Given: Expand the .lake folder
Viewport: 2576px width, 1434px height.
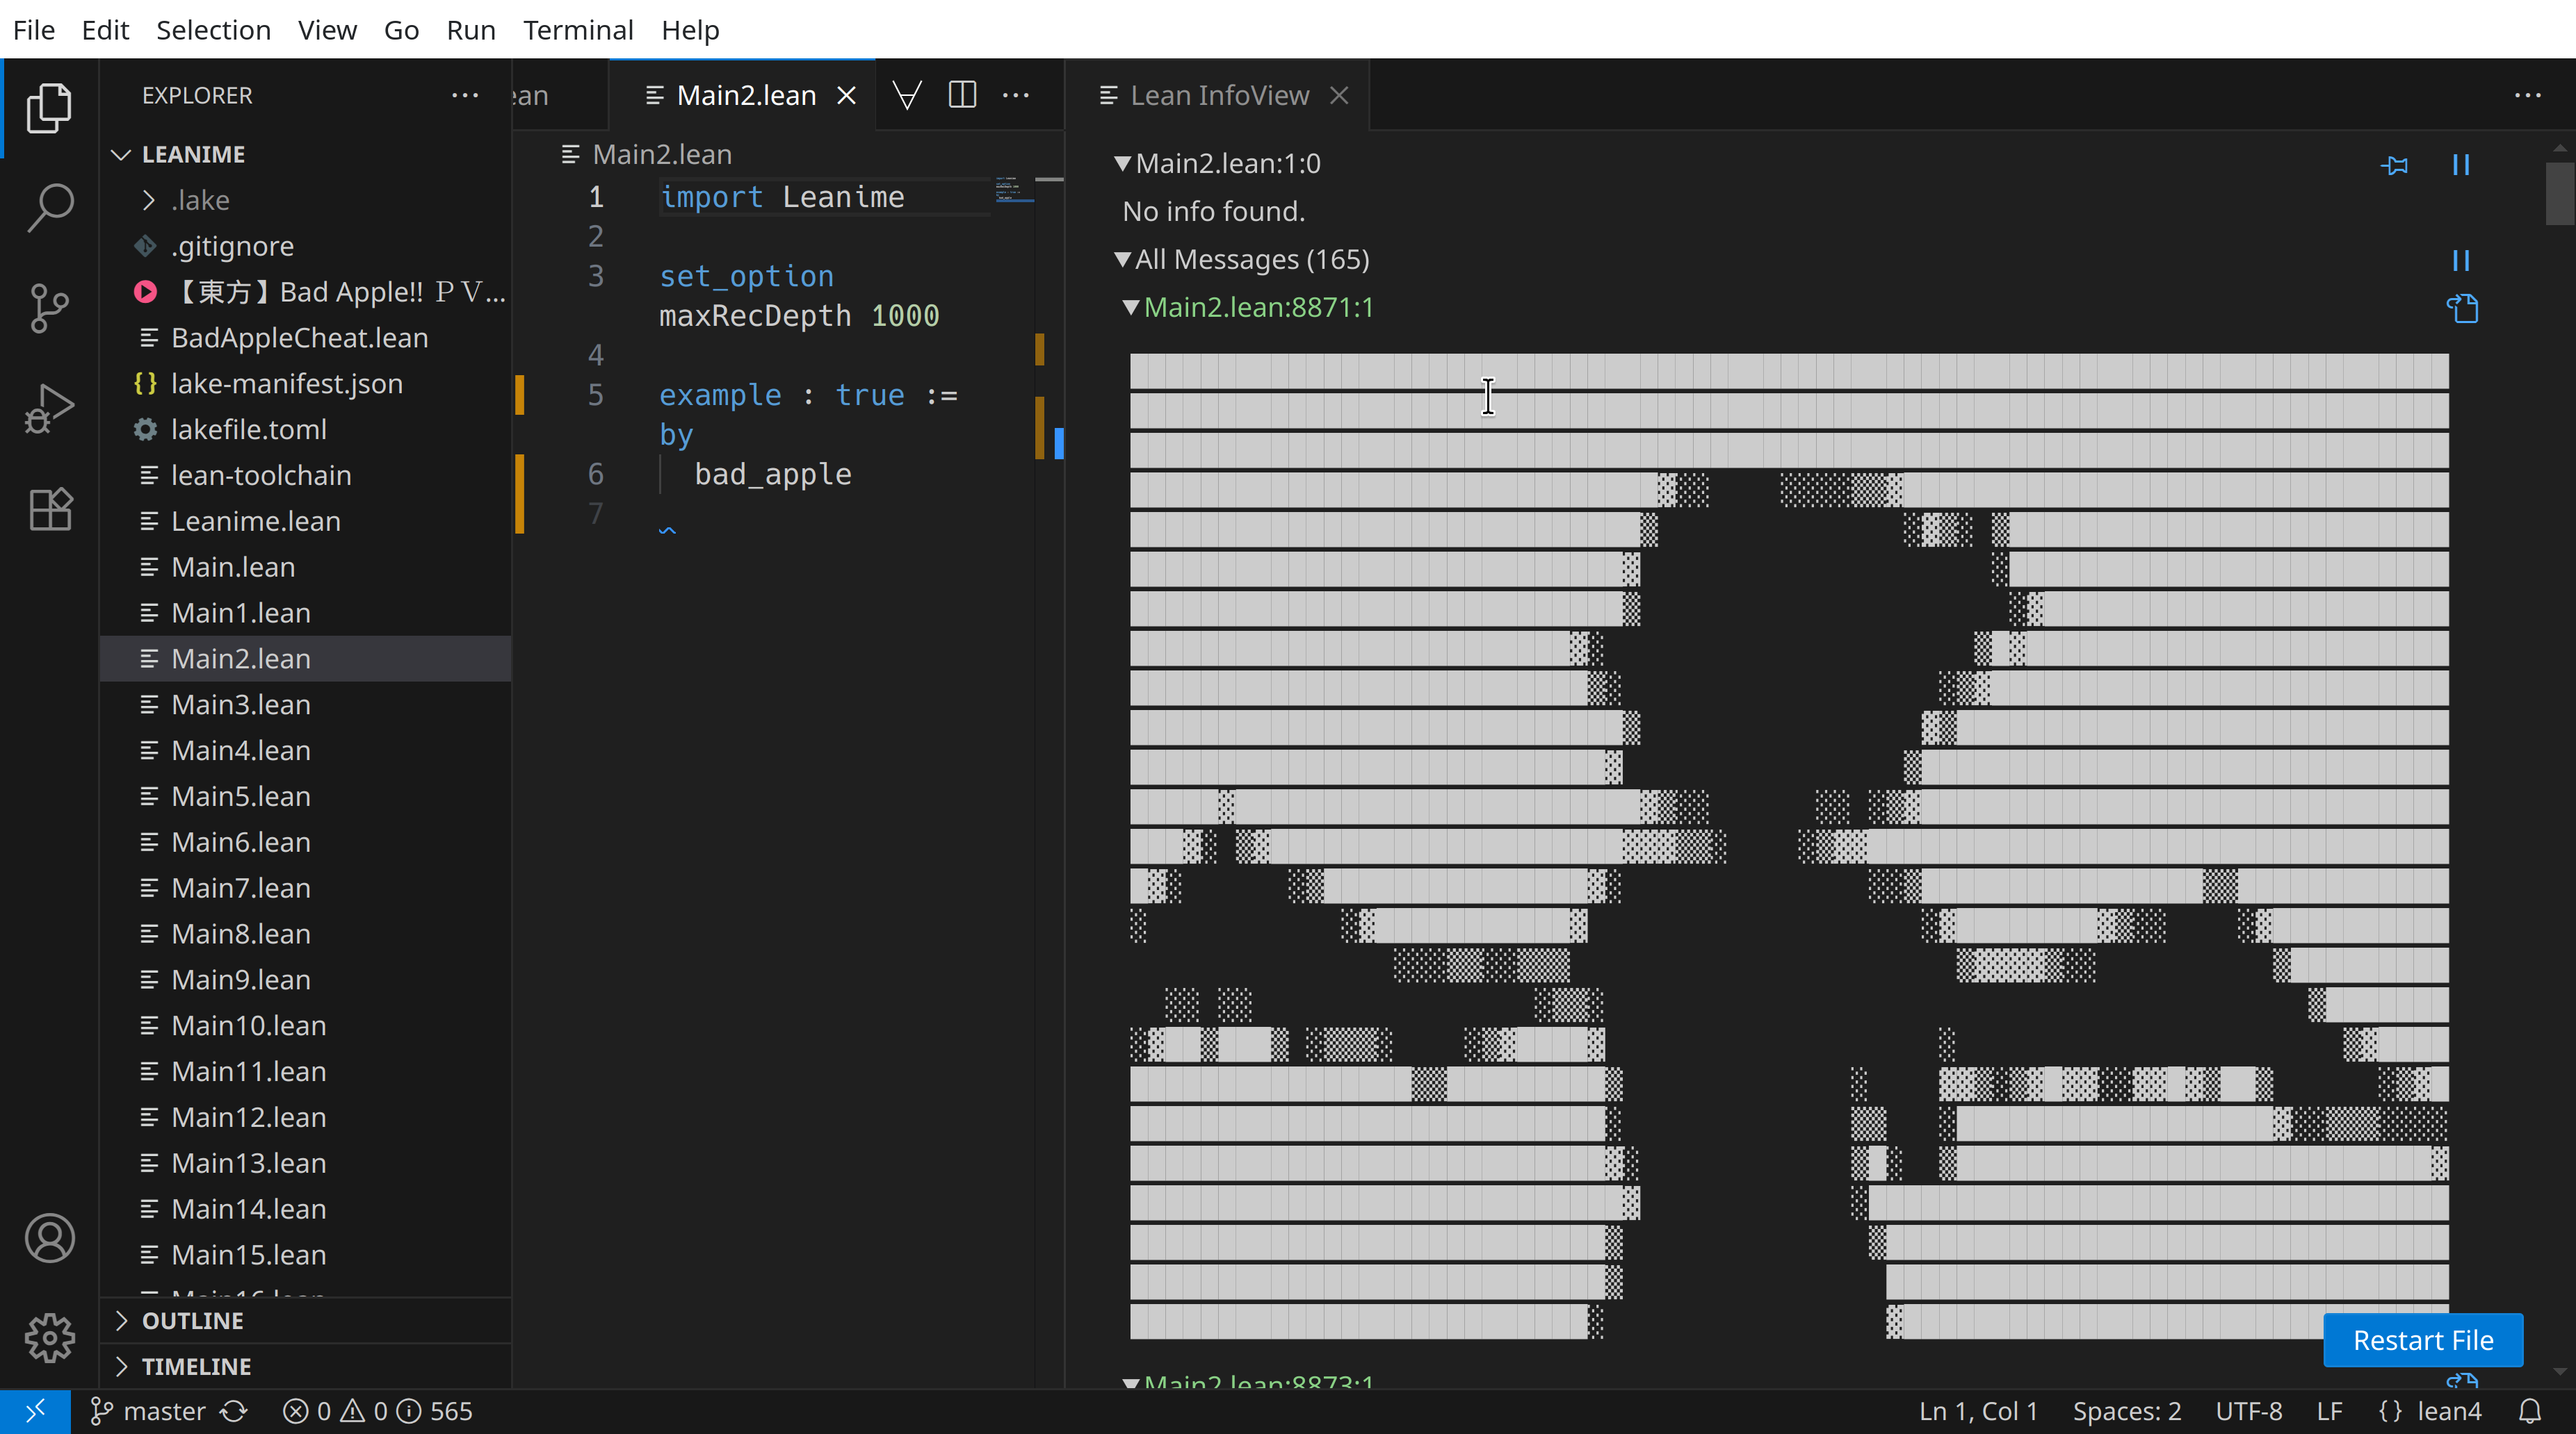Looking at the screenshot, I should click(x=306, y=200).
